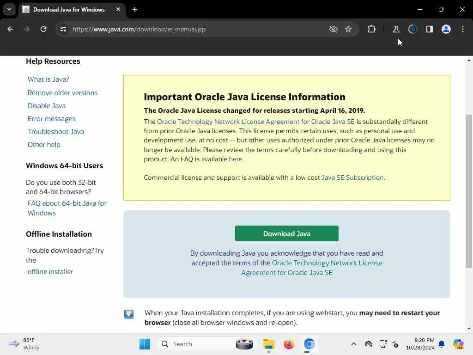The image size is (473, 355).
Task: Click the Windows 64-bit Users heading
Action: pyautogui.click(x=65, y=166)
